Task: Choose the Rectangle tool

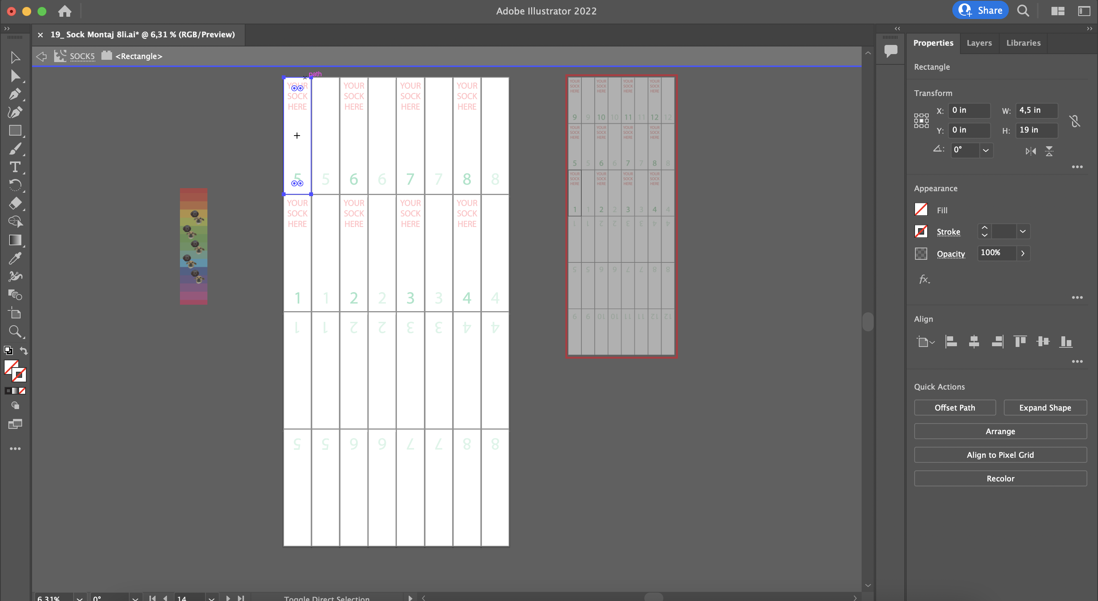Action: pyautogui.click(x=15, y=131)
